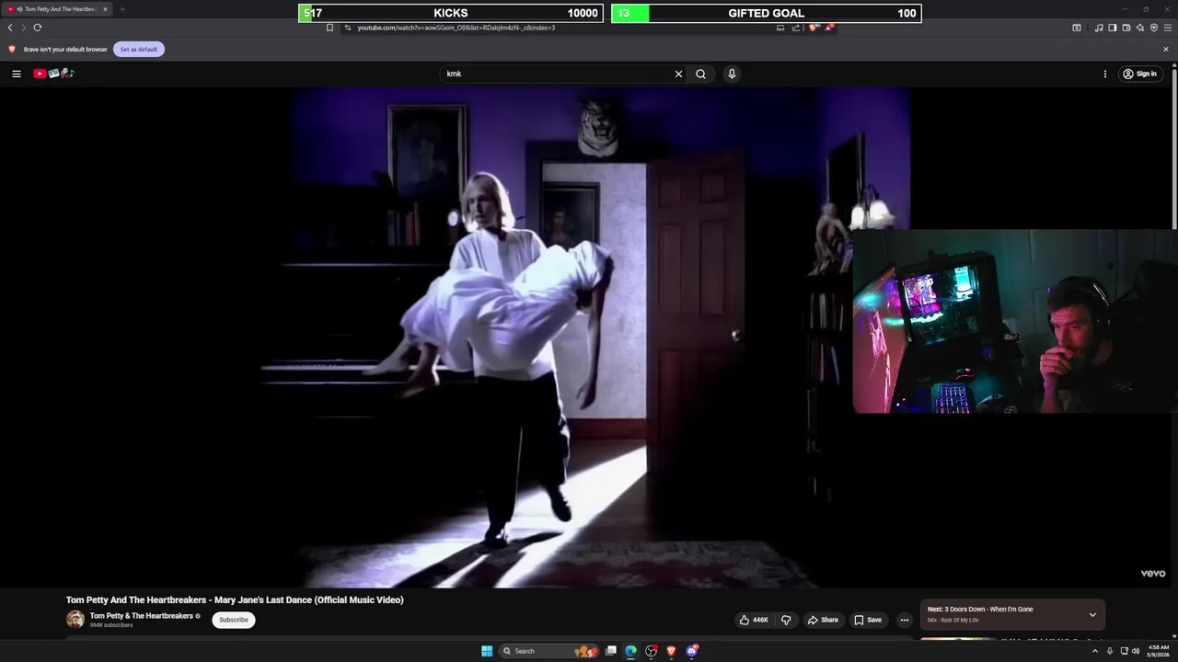Open Discord from the taskbar
This screenshot has height=662, width=1178.
(x=692, y=651)
